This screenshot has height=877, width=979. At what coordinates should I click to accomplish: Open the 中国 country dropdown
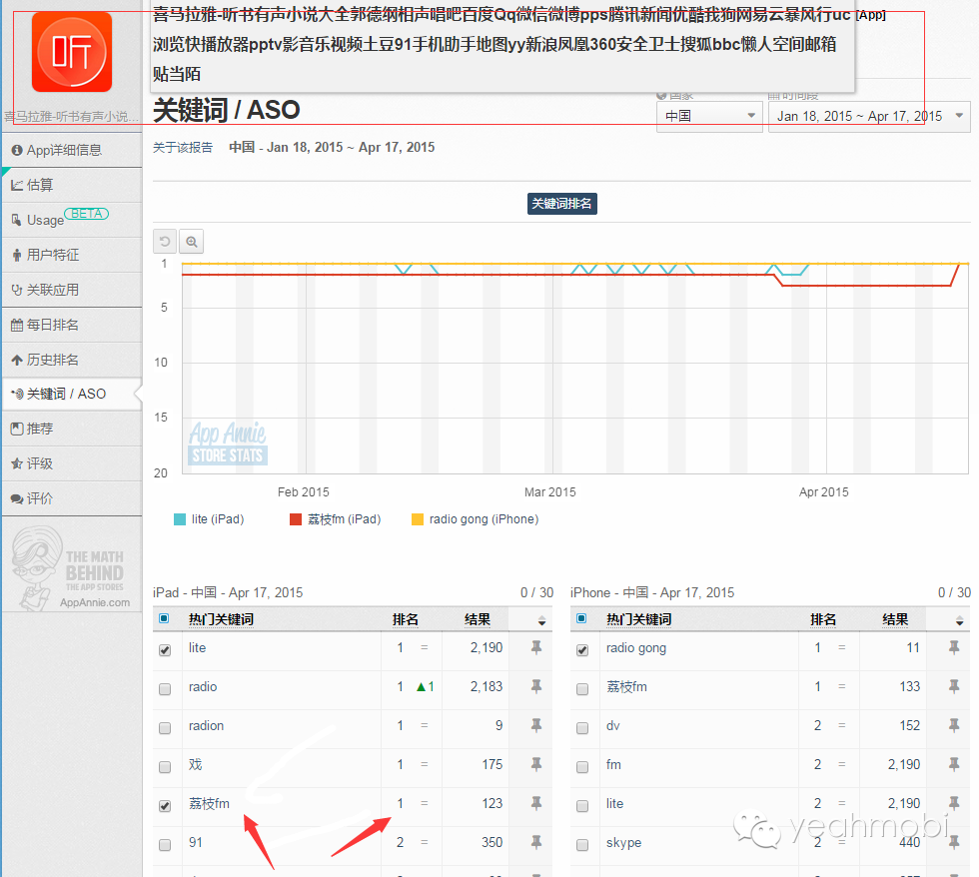point(709,116)
